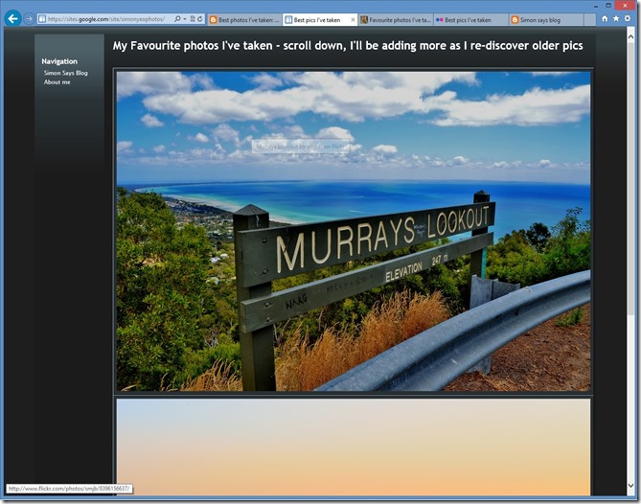Close the active 'Best pics I've taken' tab
This screenshot has height=504, width=641.
353,19
